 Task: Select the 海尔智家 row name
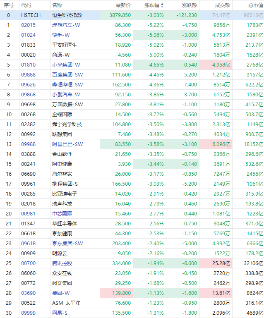62,174
